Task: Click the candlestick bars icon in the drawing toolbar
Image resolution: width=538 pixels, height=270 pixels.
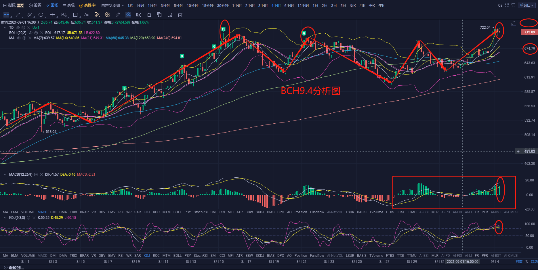Action: (x=139, y=15)
